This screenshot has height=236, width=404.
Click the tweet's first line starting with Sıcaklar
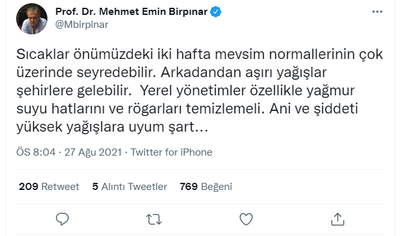coord(199,54)
